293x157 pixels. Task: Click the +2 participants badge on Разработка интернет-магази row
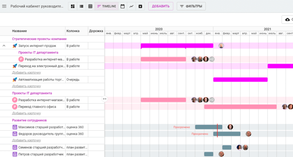click(212, 100)
